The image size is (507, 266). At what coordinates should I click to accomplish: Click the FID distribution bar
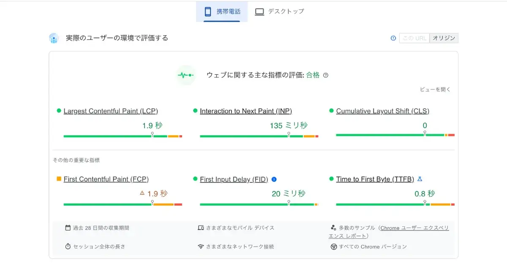259,204
